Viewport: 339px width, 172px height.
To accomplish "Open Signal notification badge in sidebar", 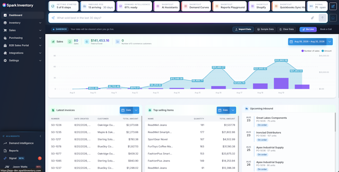I will tap(40, 158).
